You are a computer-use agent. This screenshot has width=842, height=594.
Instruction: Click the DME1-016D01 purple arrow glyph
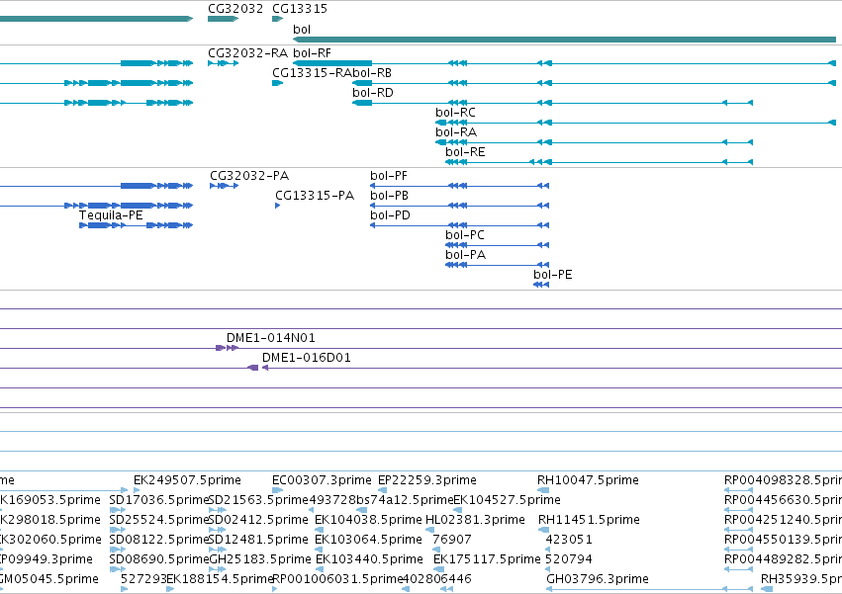coord(258,368)
